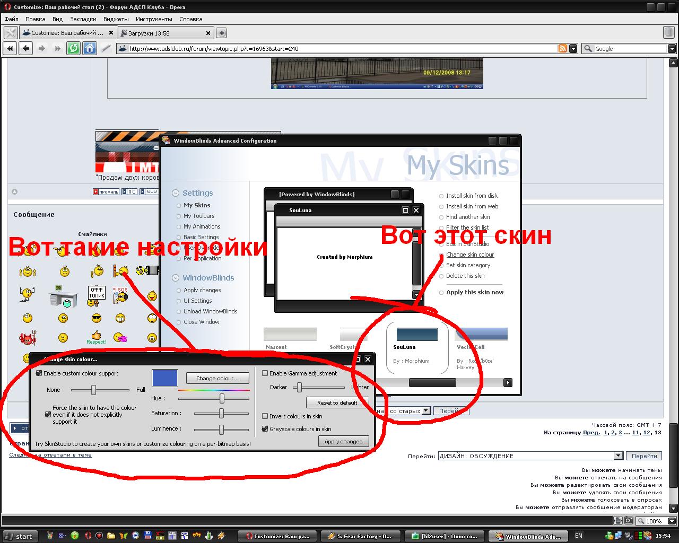The width and height of the screenshot is (679, 543).
Task: Open the Закладки menu
Action: coord(83,19)
